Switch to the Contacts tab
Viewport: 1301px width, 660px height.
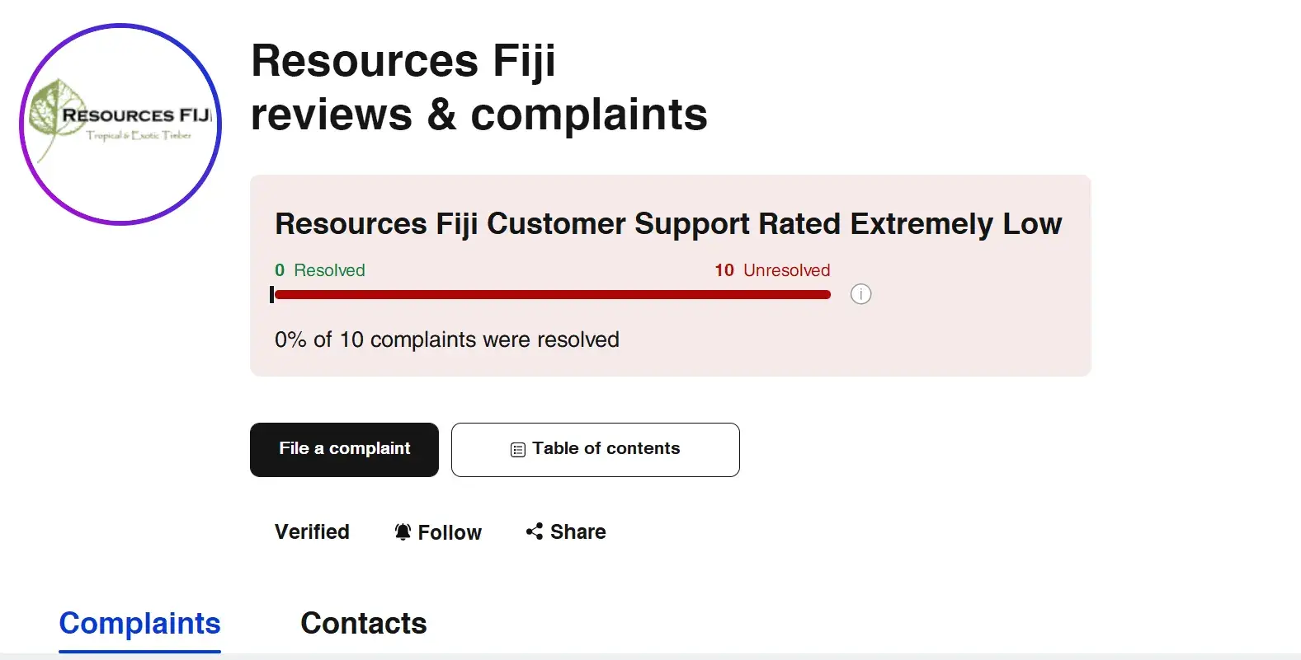pyautogui.click(x=363, y=624)
